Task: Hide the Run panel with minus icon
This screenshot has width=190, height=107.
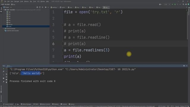Action: 187,66
